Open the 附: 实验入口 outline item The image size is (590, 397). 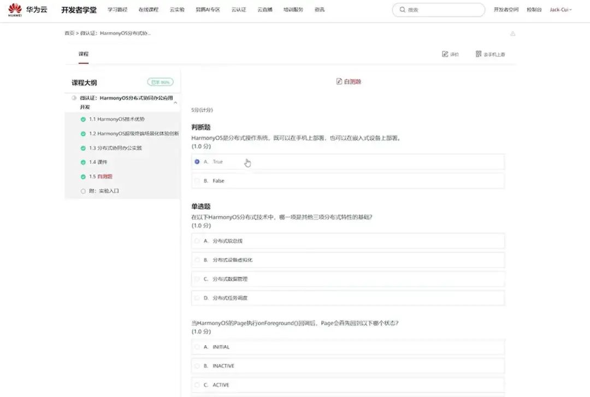(x=104, y=191)
